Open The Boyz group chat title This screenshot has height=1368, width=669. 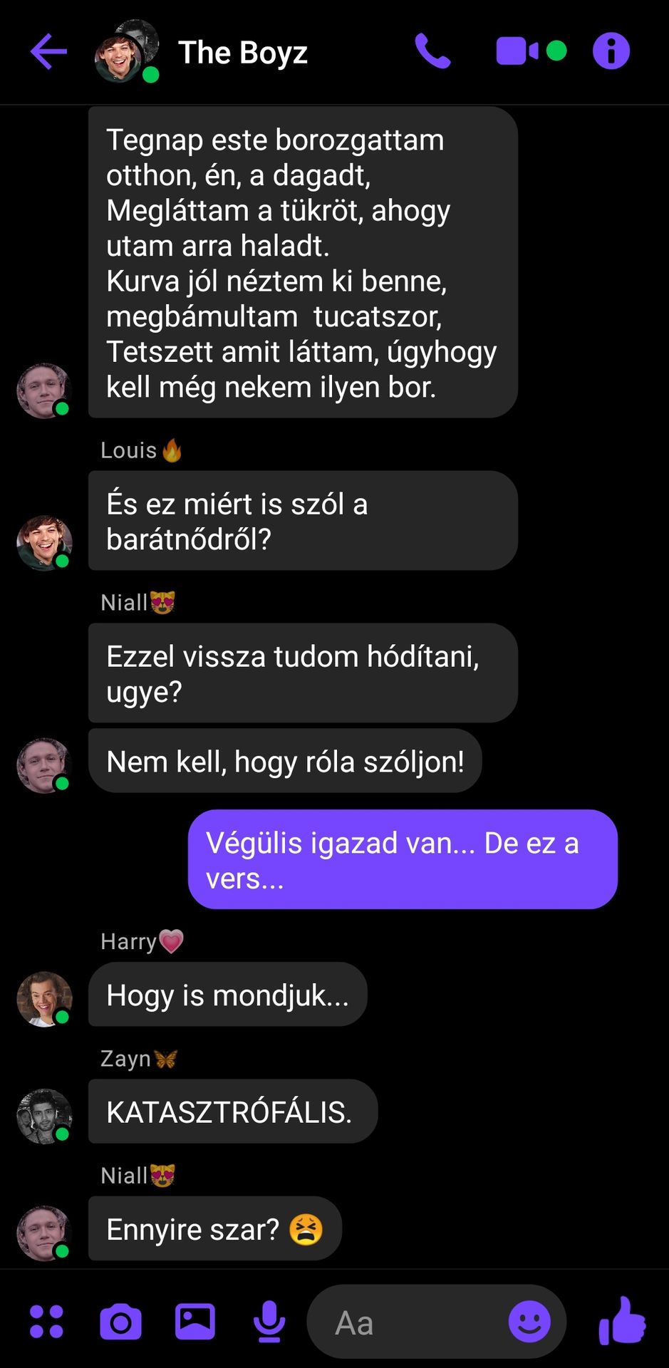243,53
